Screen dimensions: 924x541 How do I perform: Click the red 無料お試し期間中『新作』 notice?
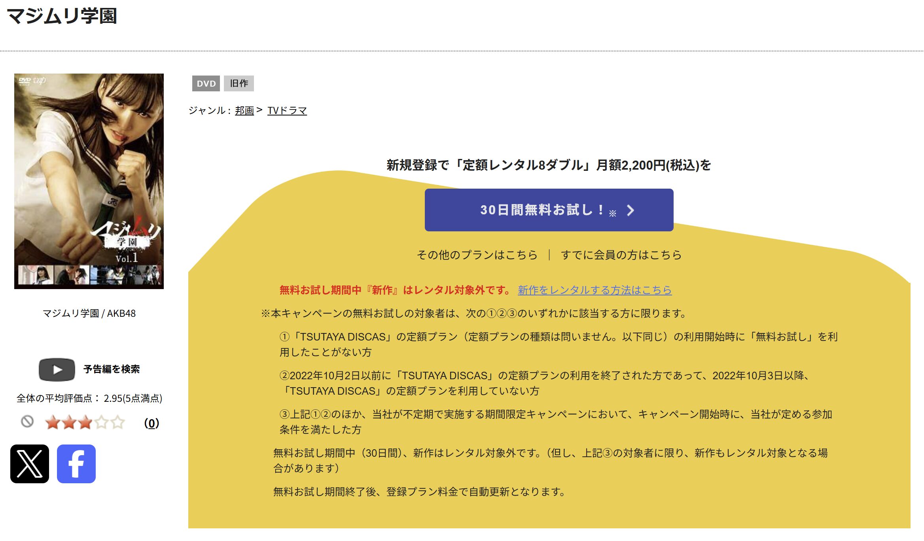[396, 290]
